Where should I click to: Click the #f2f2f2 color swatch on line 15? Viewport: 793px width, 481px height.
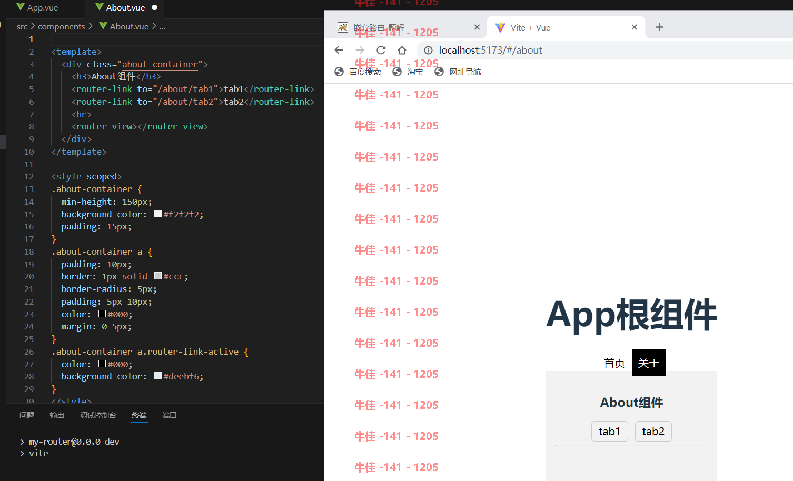click(x=158, y=214)
